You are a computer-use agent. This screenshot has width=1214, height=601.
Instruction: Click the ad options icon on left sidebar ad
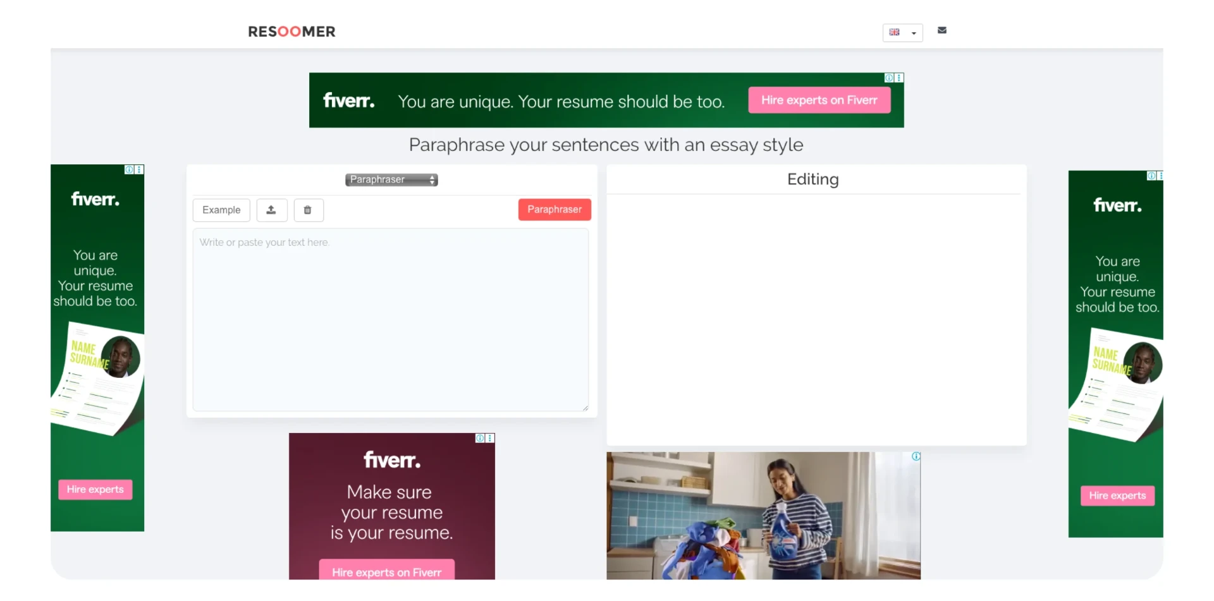pos(139,169)
